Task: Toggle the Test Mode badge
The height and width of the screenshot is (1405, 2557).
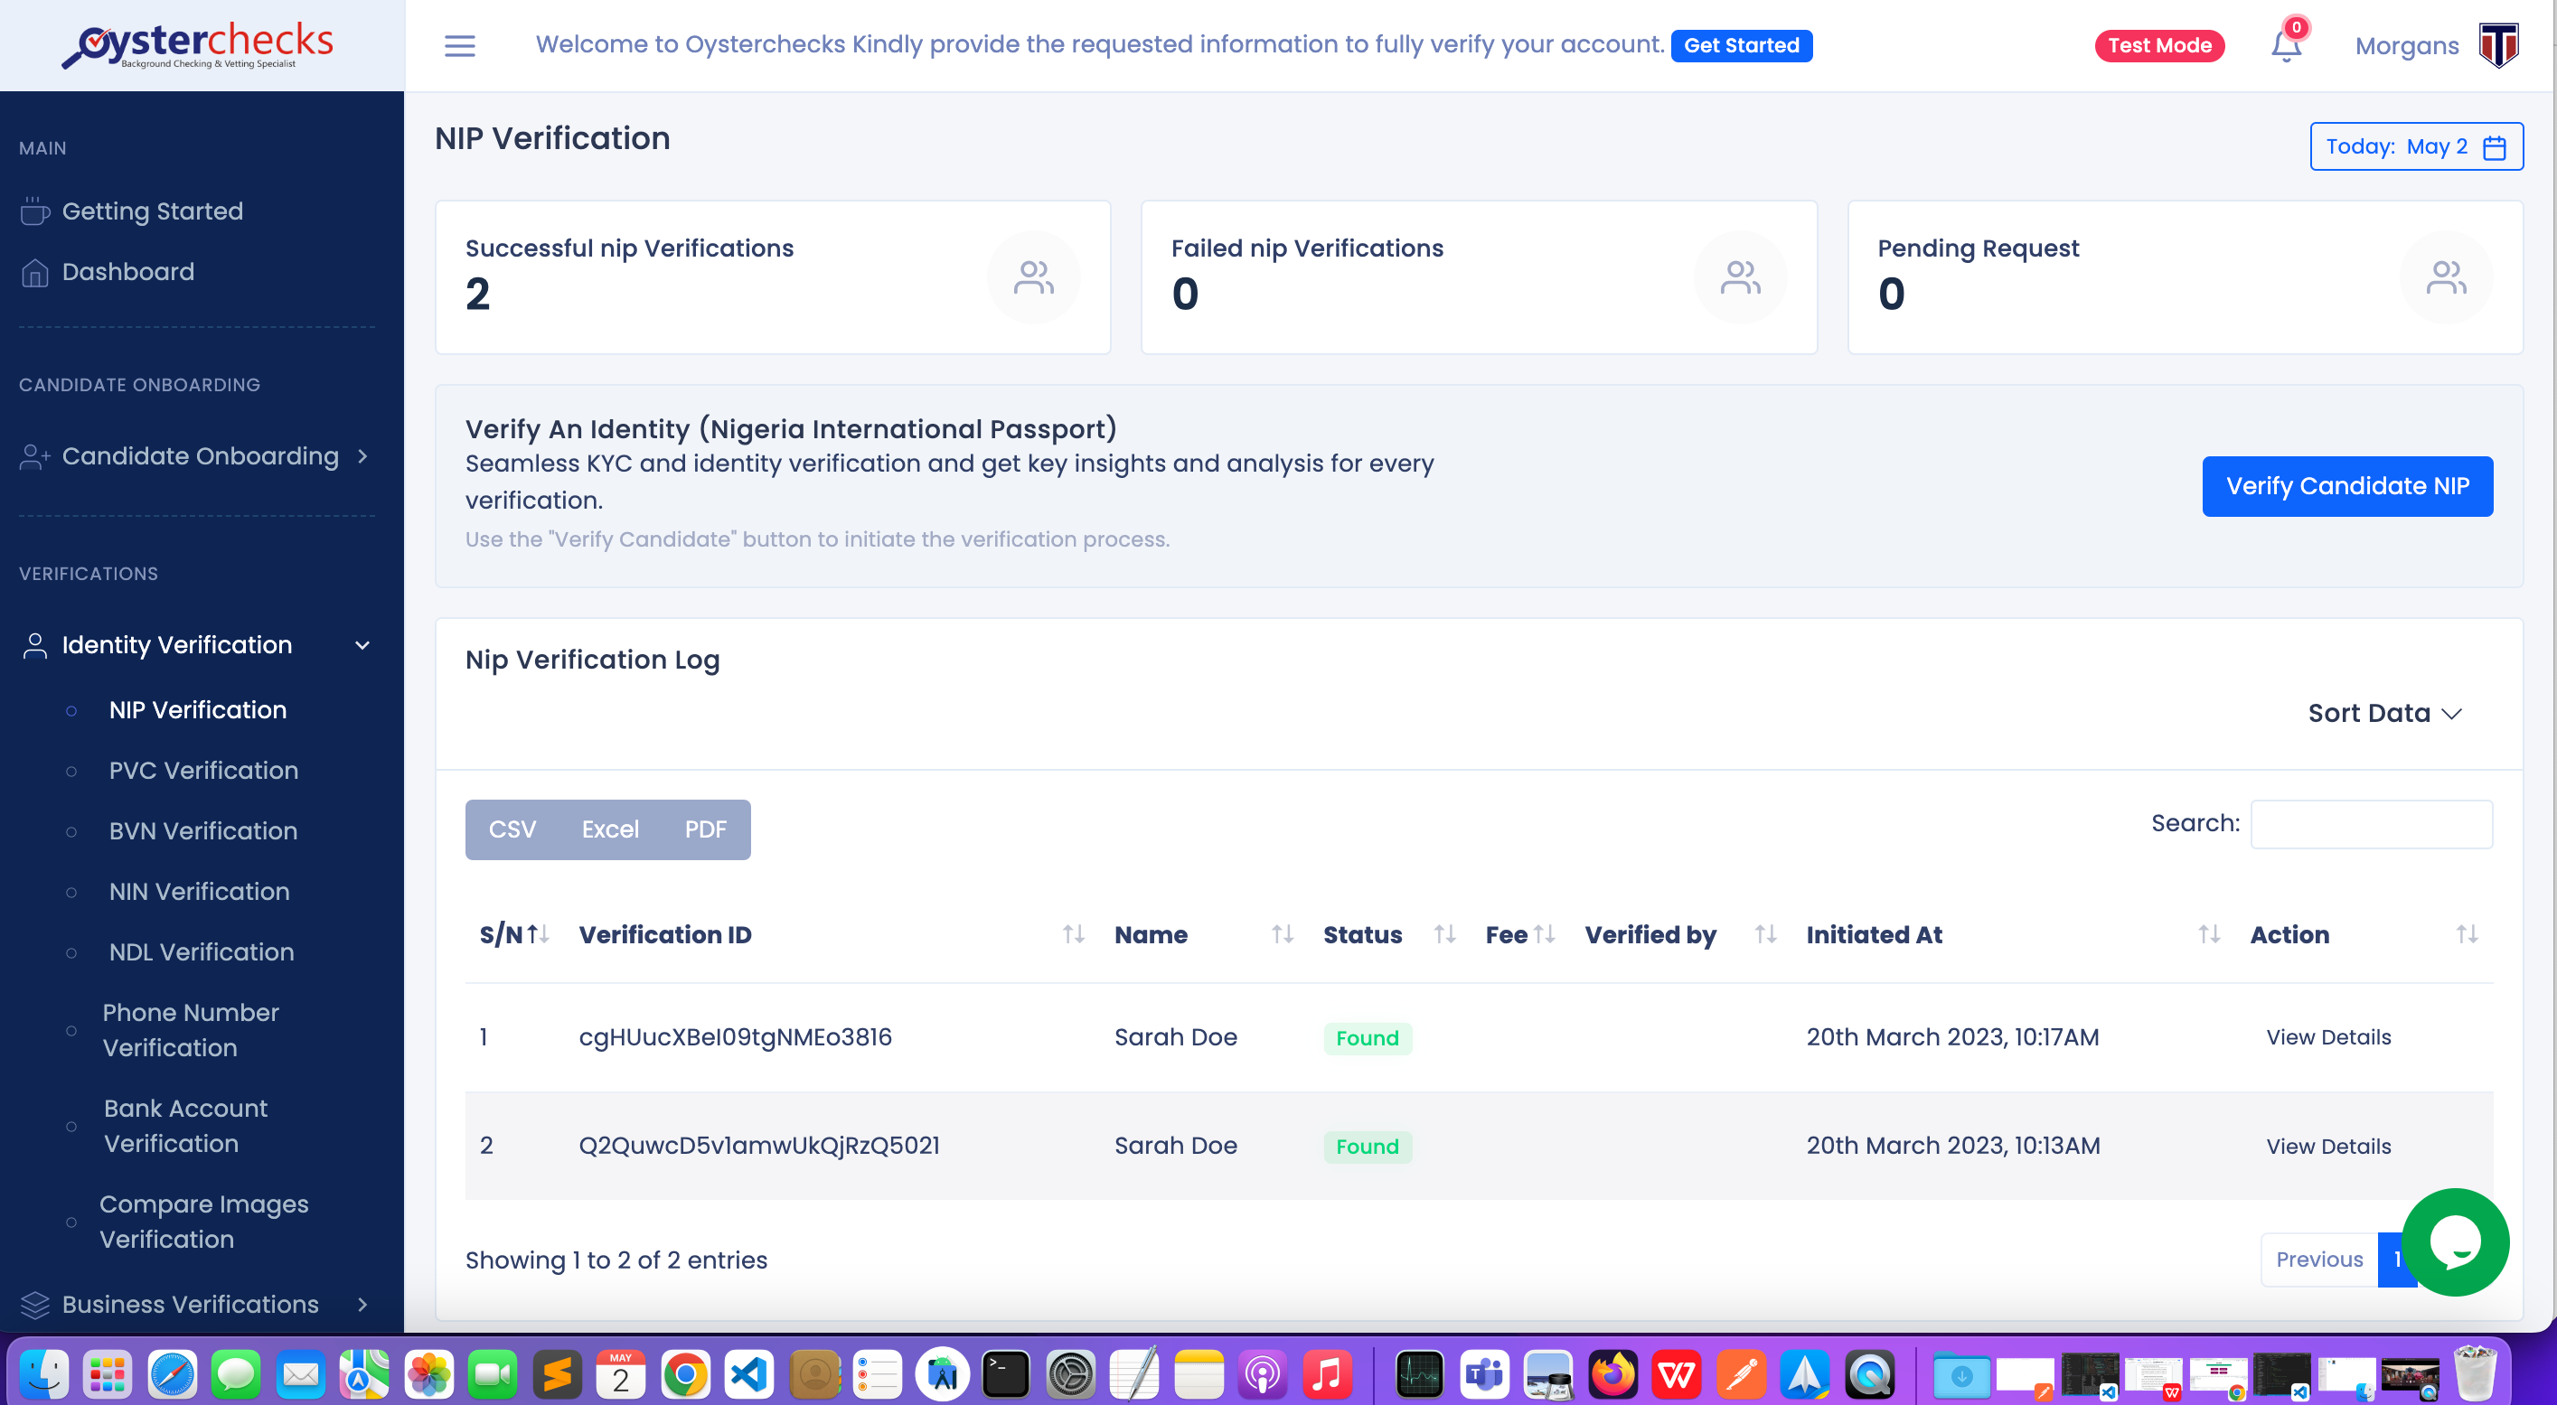Action: coord(2159,46)
